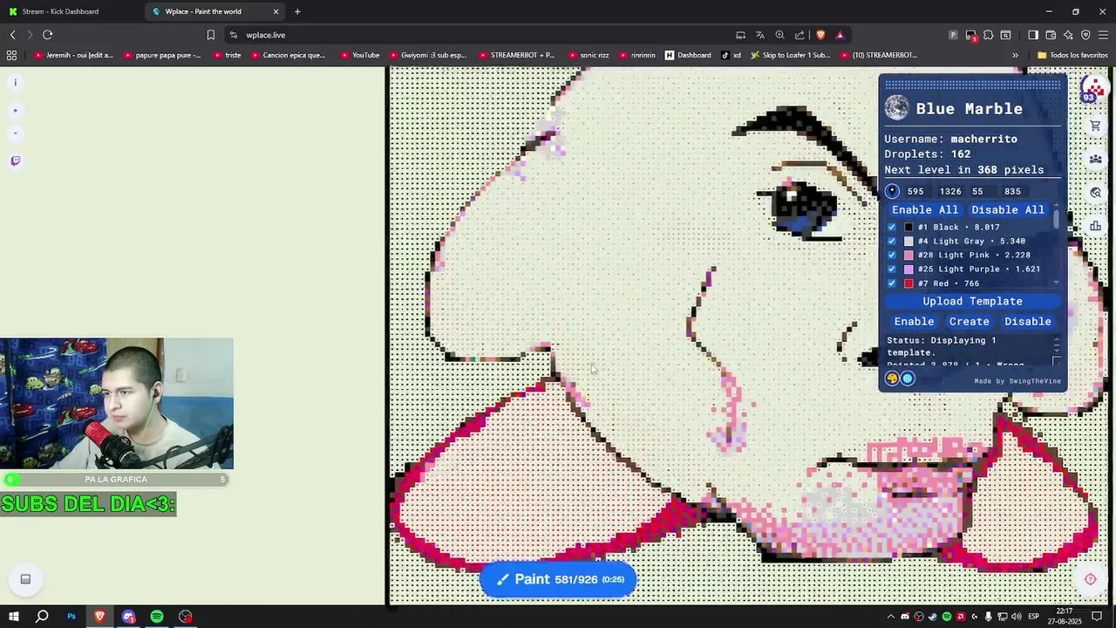Screen dimensions: 1116x628
Task: Click the color list scroll-down arrow
Action: click(1057, 283)
